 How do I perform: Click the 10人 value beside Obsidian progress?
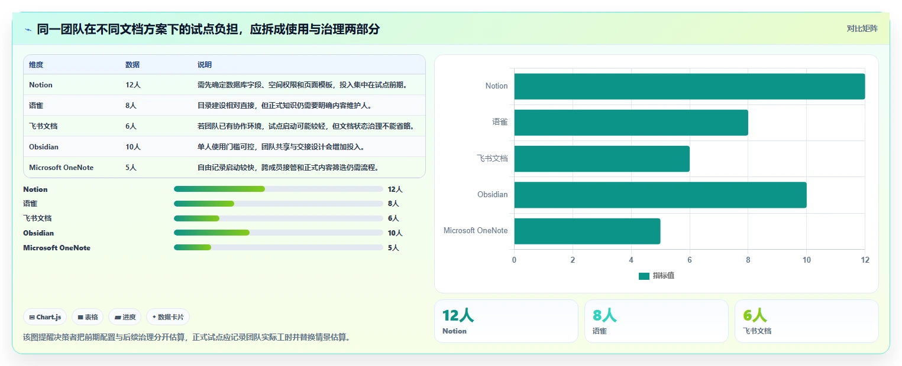[x=395, y=233]
